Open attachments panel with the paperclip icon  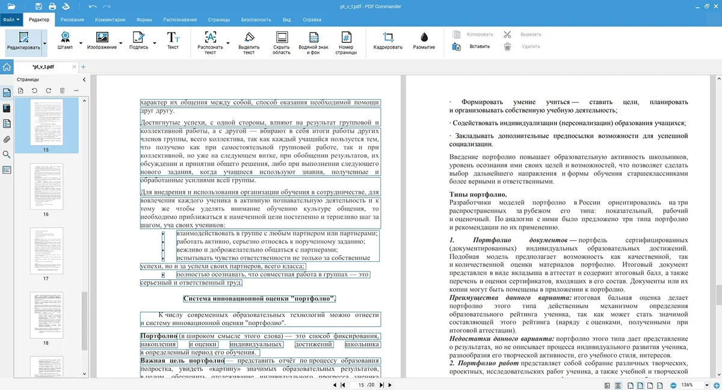point(7,139)
